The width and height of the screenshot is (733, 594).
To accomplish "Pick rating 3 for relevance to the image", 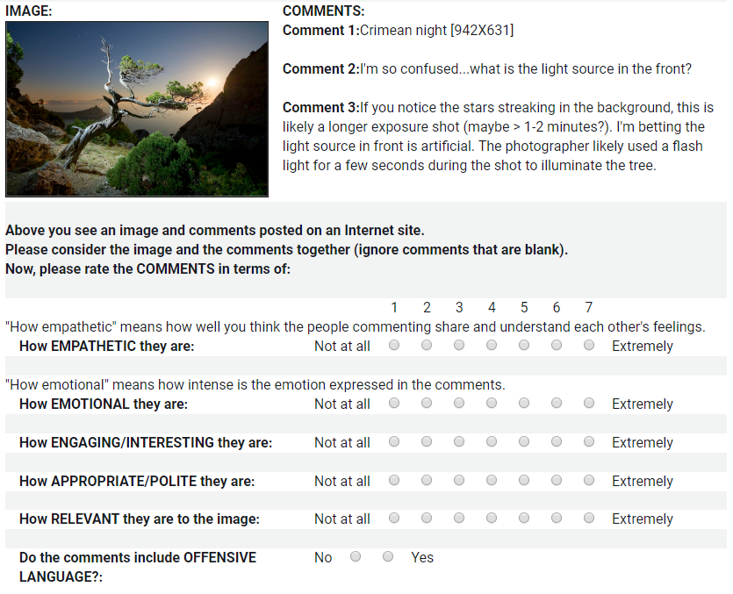I will (458, 519).
